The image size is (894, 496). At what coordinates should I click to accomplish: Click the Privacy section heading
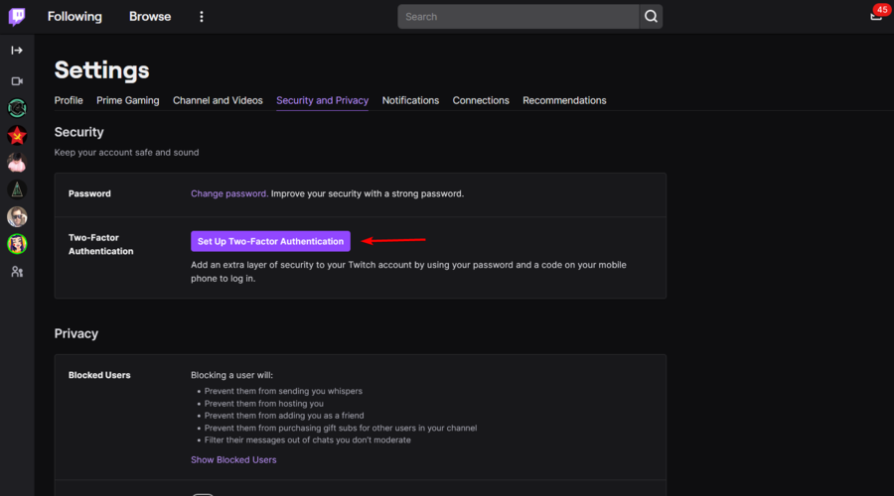75,333
